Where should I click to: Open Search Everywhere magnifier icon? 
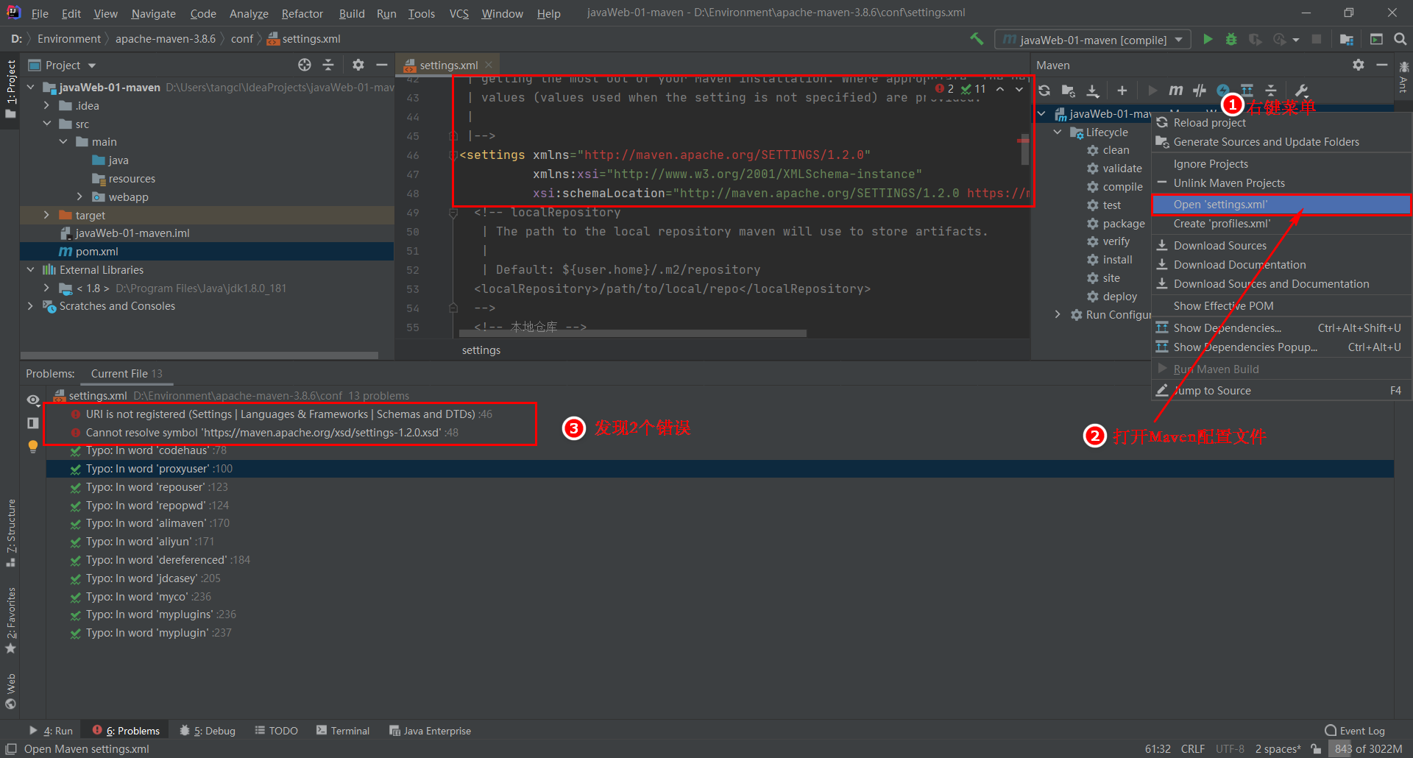(1400, 39)
